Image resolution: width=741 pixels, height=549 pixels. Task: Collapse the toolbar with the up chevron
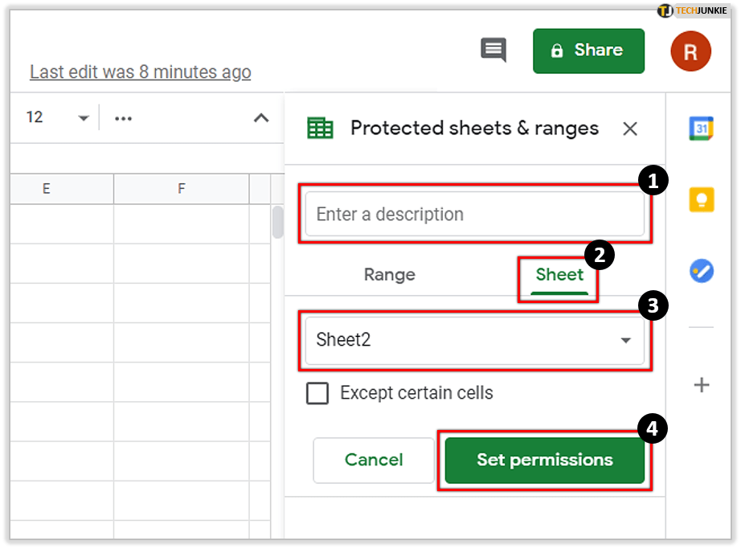pyautogui.click(x=261, y=118)
